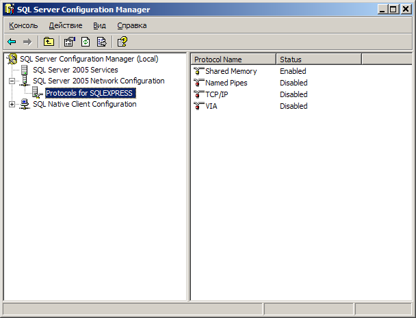Maximize the Configuration Manager window
This screenshot has width=416, height=318.
tap(393, 10)
